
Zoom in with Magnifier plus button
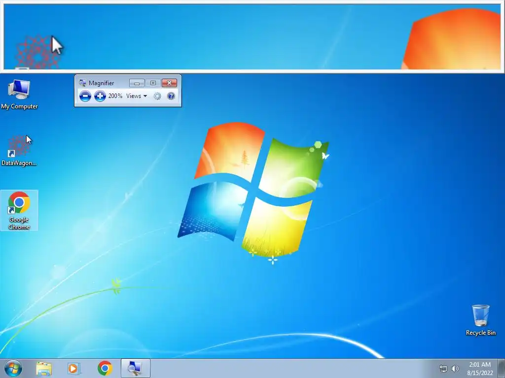coord(100,96)
